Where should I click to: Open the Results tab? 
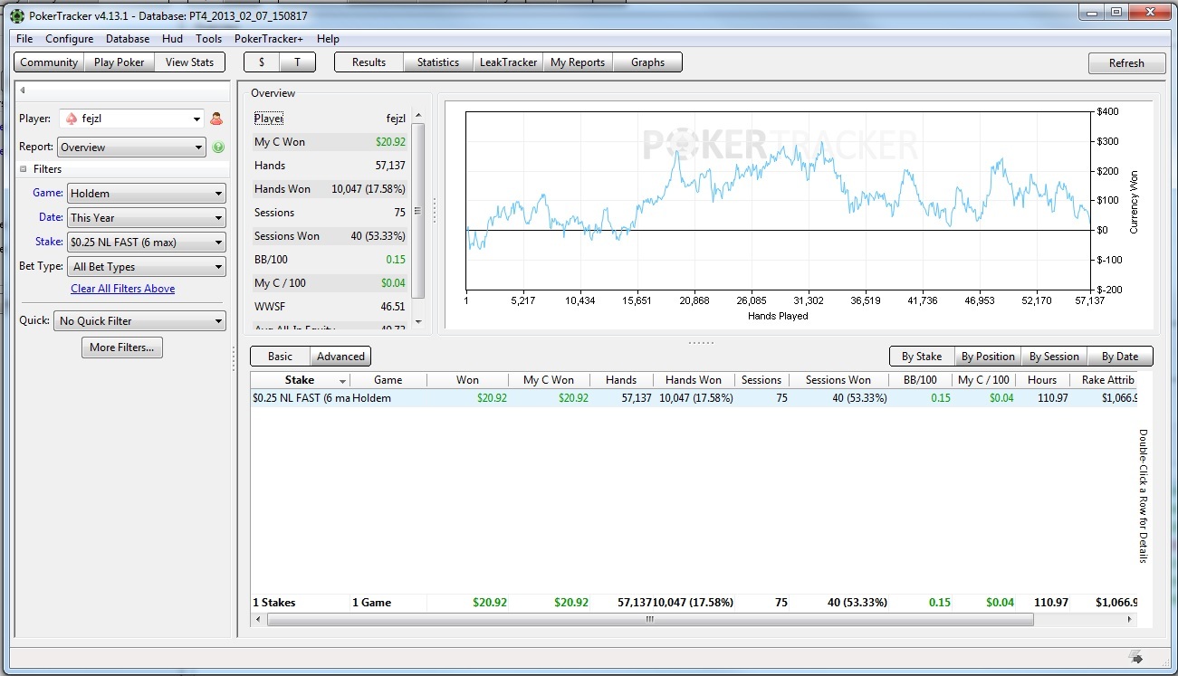[369, 62]
